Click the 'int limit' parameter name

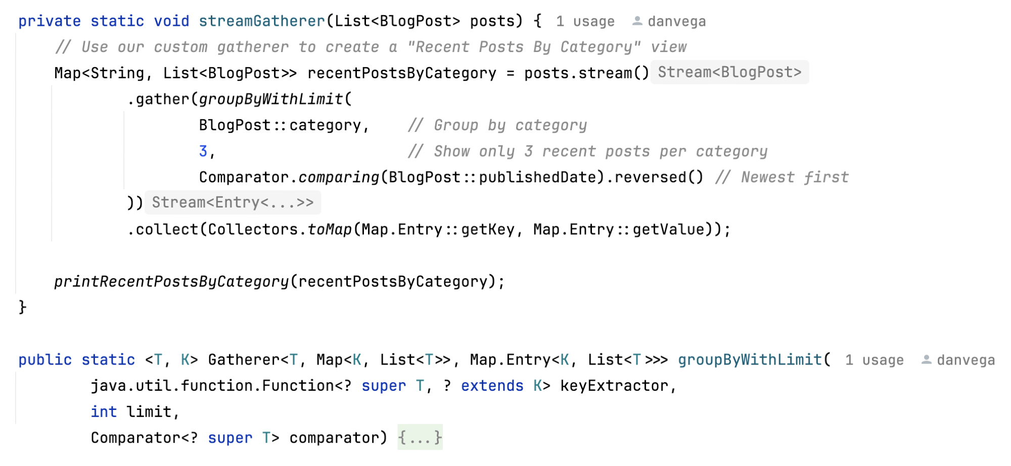(149, 412)
